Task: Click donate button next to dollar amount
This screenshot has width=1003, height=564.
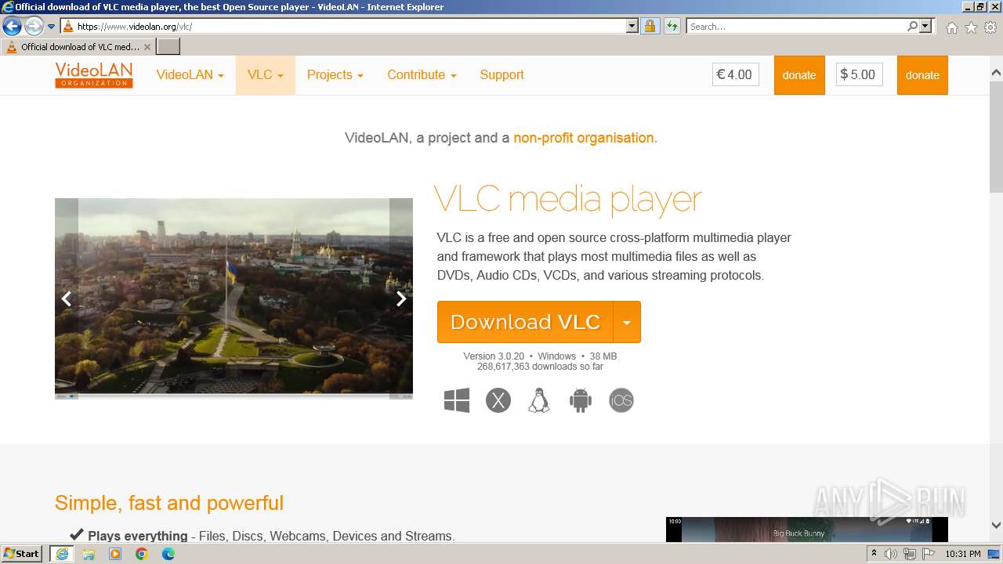Action: click(922, 75)
